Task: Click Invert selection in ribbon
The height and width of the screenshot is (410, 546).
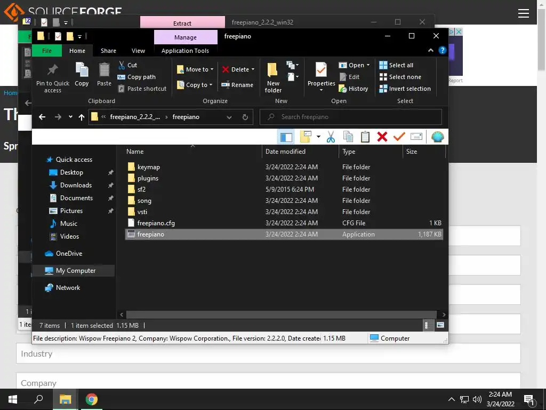Action: [405, 89]
